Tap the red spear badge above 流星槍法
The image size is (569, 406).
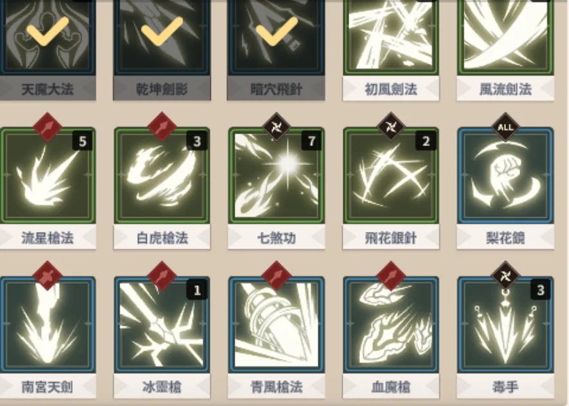point(48,127)
